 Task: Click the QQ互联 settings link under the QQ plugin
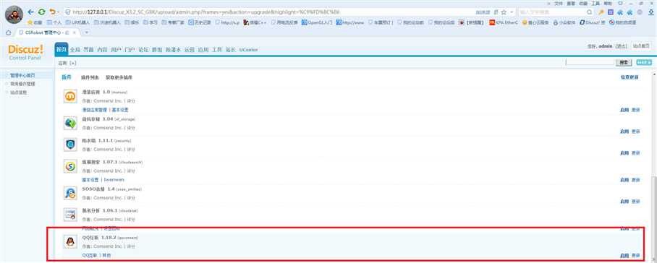pyautogui.click(x=90, y=256)
